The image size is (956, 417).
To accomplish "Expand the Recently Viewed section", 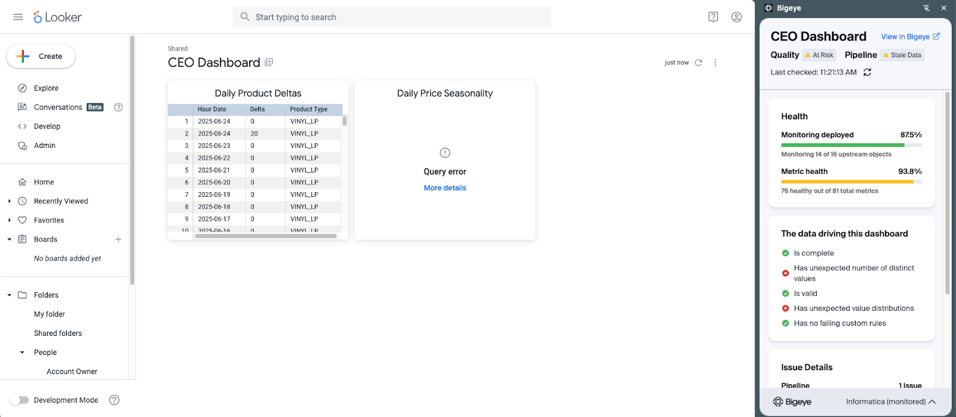I will pos(9,201).
